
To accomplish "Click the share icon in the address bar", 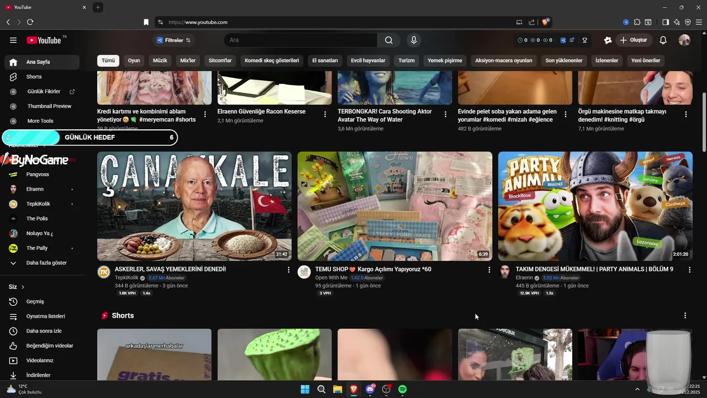I will coord(531,22).
